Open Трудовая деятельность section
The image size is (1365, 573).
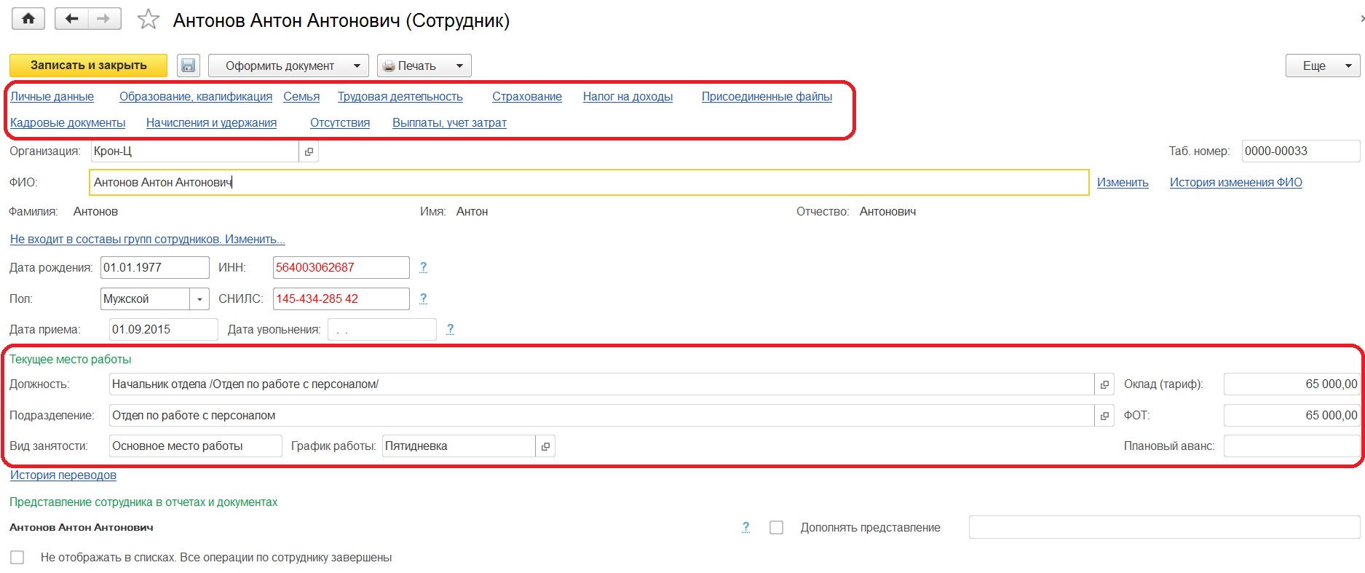[400, 97]
